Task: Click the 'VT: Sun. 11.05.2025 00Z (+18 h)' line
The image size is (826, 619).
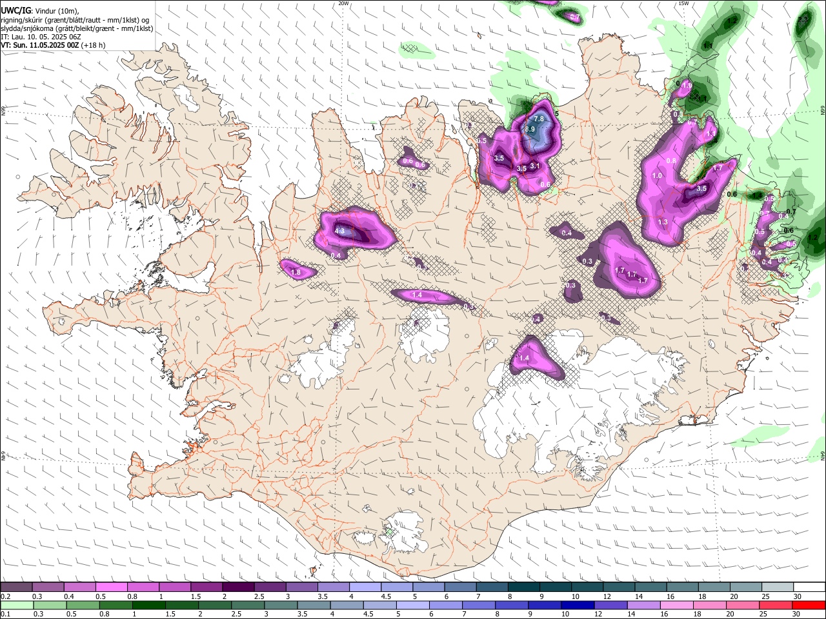Action: 53,45
